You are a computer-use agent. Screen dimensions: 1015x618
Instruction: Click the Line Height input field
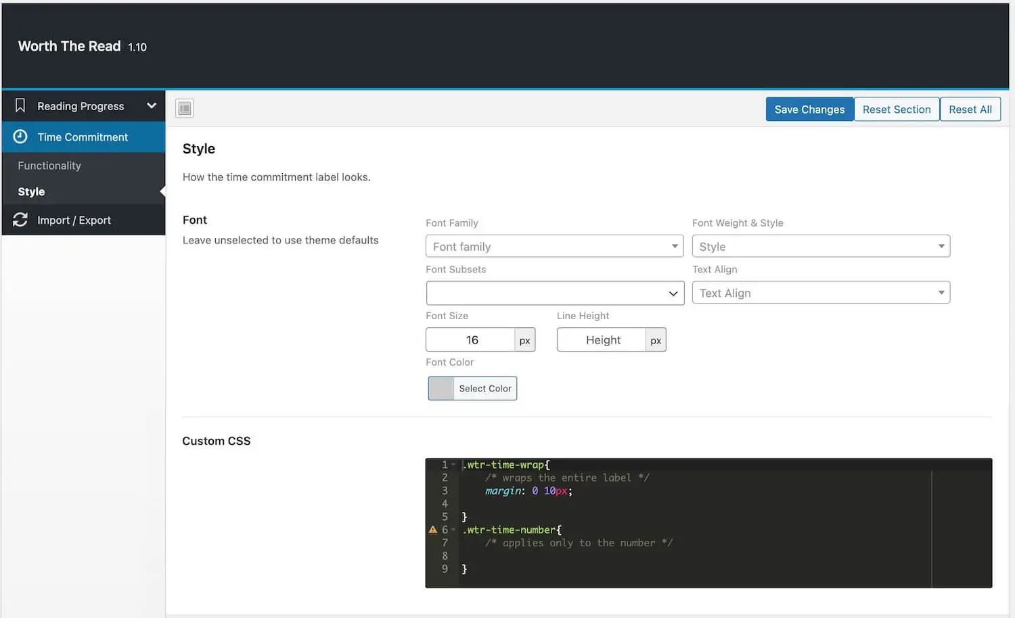(602, 339)
